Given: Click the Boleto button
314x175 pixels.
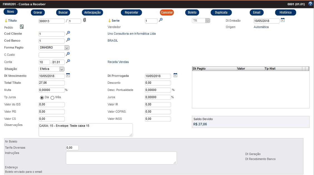Looking at the screenshot, I should pos(192,12).
